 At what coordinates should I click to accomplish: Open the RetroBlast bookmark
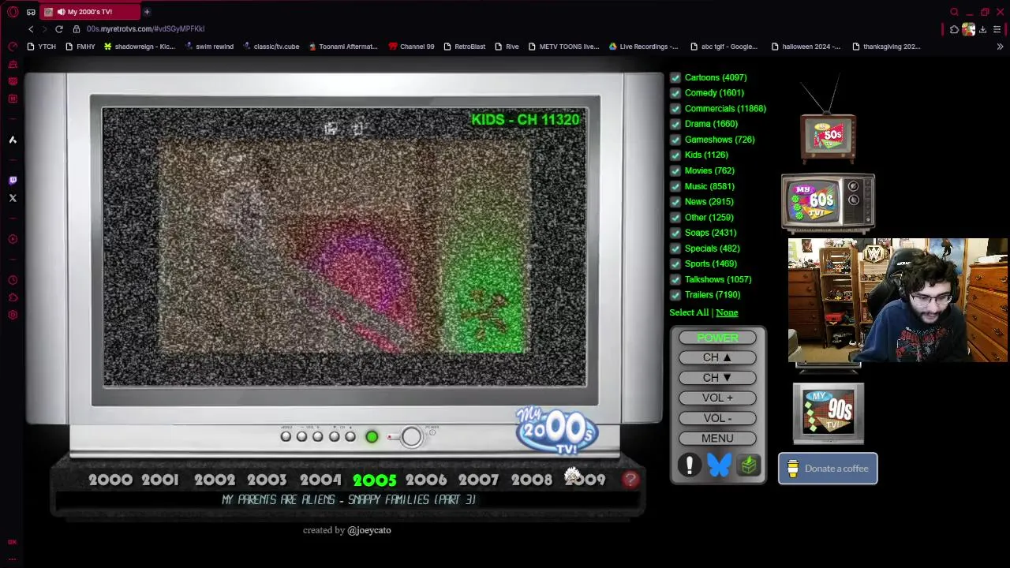[x=464, y=47]
